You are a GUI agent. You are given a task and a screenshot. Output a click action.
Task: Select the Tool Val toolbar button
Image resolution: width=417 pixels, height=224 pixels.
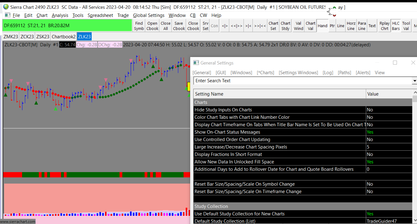coord(406,26)
